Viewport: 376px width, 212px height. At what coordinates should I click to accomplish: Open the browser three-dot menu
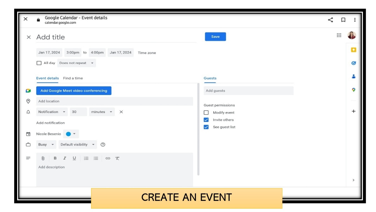tap(355, 20)
